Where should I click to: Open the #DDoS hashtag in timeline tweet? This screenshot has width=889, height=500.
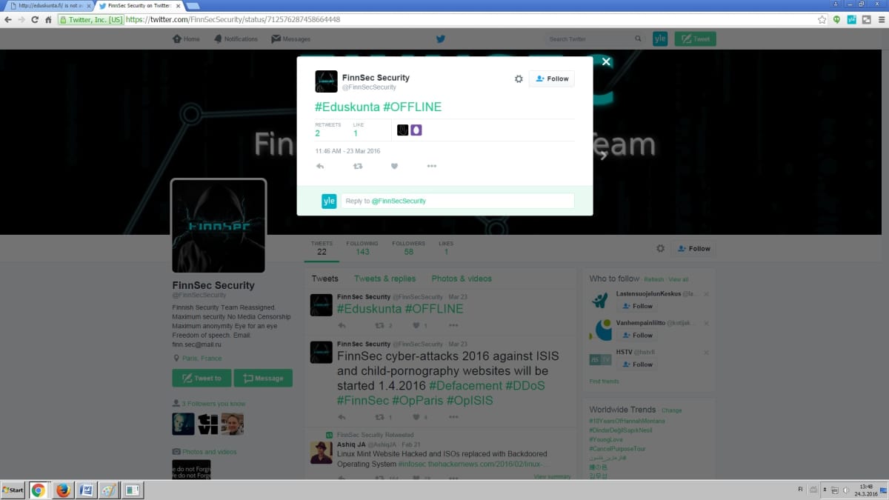pos(525,386)
